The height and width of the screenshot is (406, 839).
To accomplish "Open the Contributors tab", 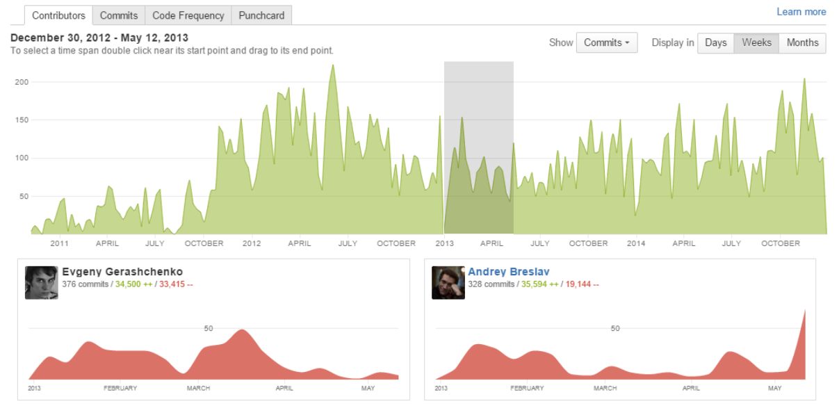I will pyautogui.click(x=59, y=15).
